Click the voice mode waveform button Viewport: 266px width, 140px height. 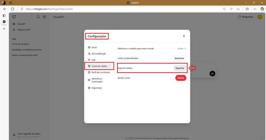(x=212, y=74)
